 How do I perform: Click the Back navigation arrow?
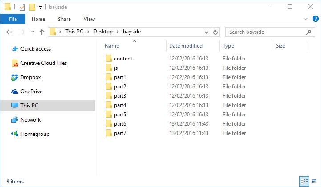[x=9, y=32]
